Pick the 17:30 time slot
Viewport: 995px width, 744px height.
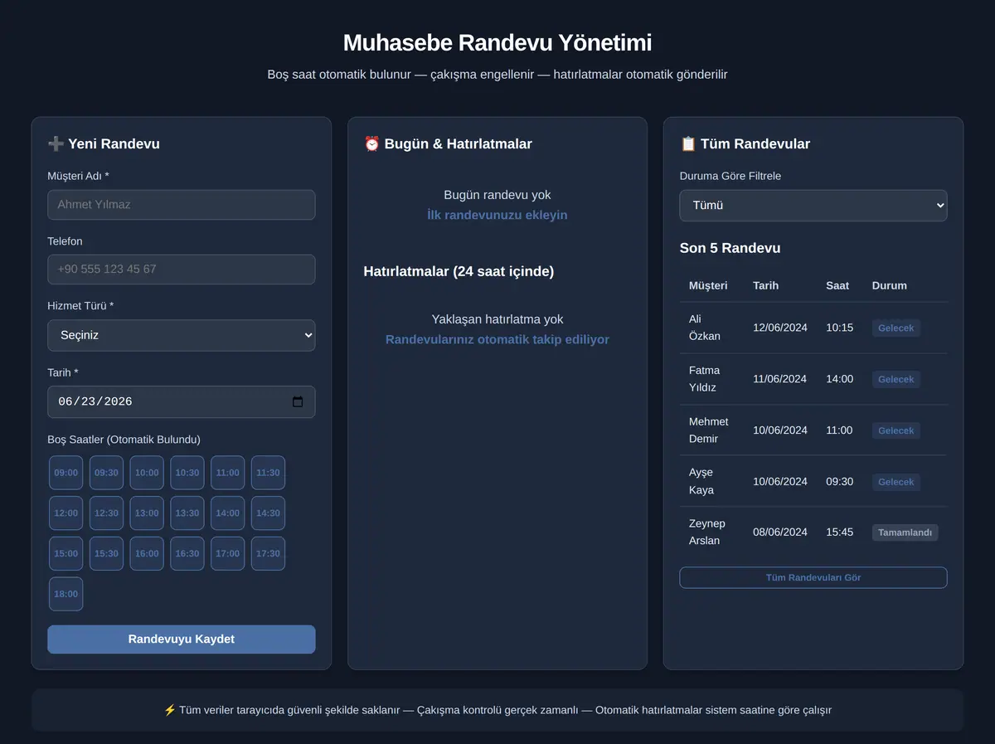pyautogui.click(x=268, y=553)
